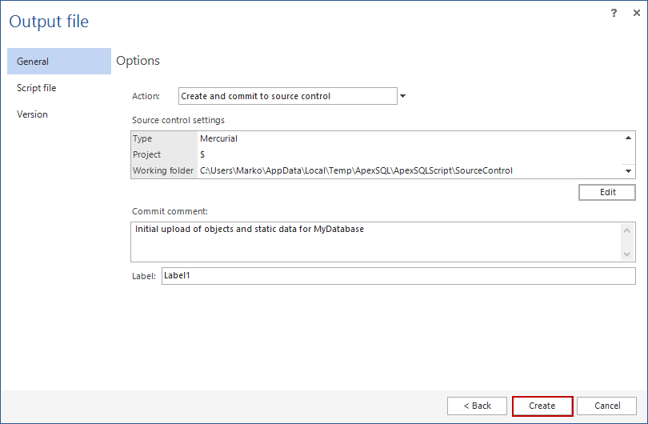648x424 pixels.
Task: Click the help question mark icon
Action: point(614,13)
